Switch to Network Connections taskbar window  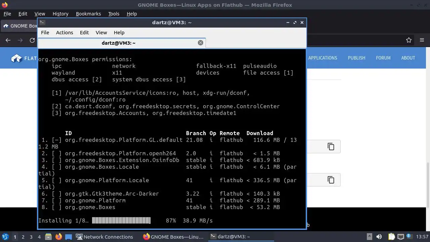pos(104,237)
